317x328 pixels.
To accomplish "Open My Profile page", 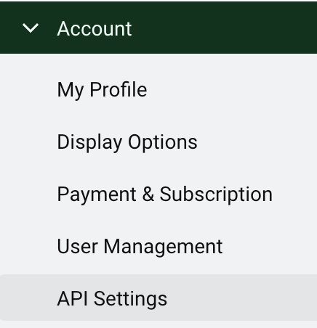I will click(x=102, y=90).
